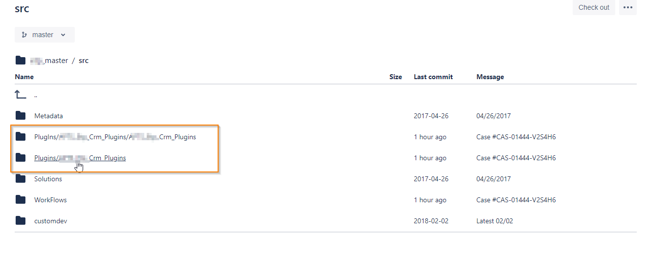Open the Solutions folder
The image size is (648, 277).
coord(48,179)
